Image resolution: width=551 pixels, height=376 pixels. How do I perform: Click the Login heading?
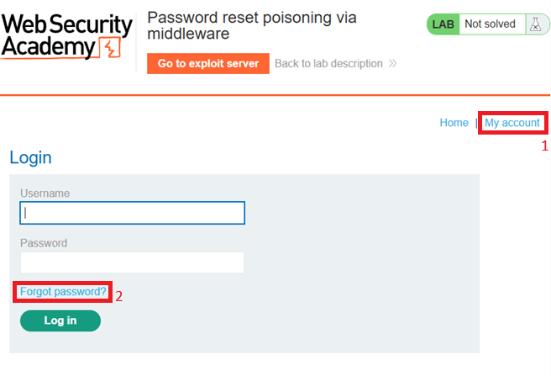30,157
